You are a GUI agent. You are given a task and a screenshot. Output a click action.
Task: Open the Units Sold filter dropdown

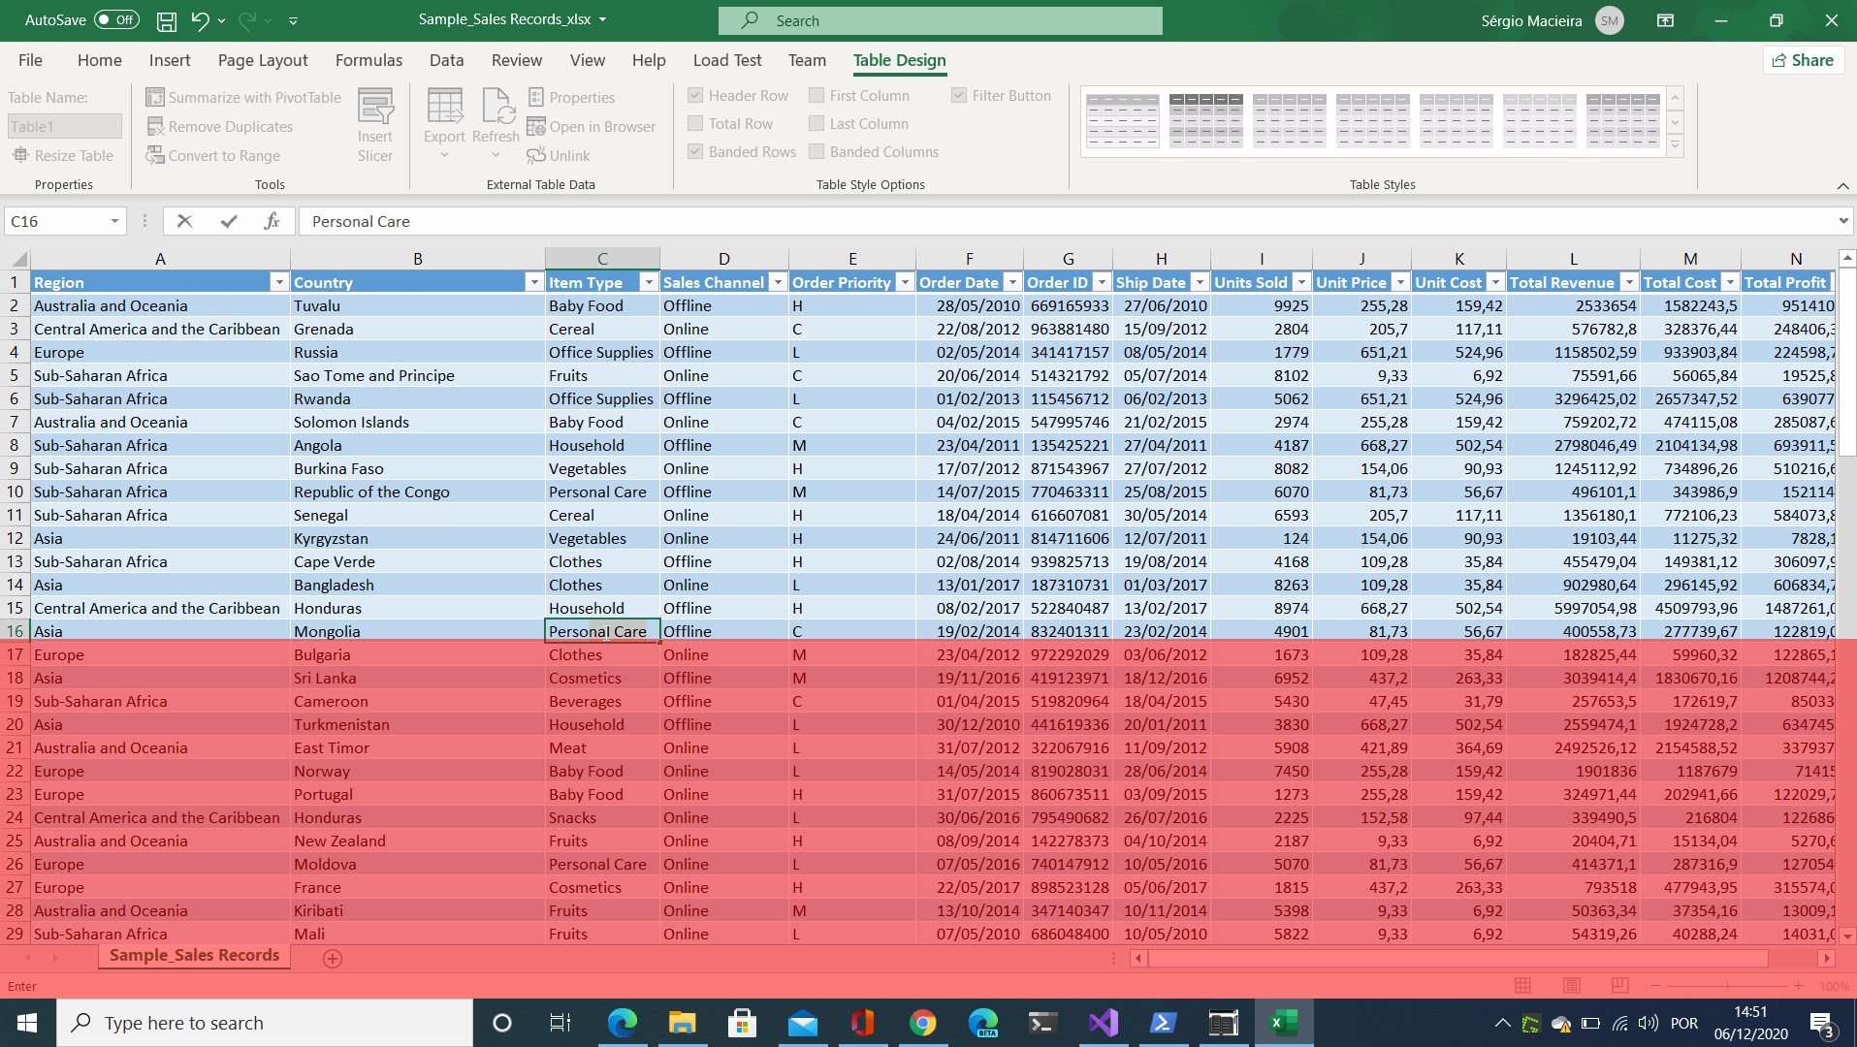coord(1301,282)
